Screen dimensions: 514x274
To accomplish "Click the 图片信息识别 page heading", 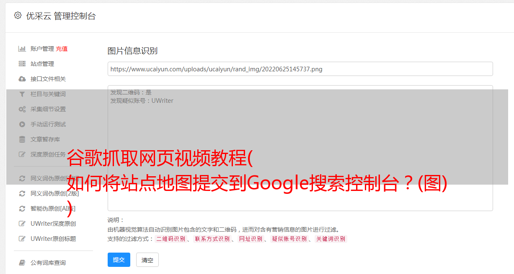I will [x=132, y=51].
